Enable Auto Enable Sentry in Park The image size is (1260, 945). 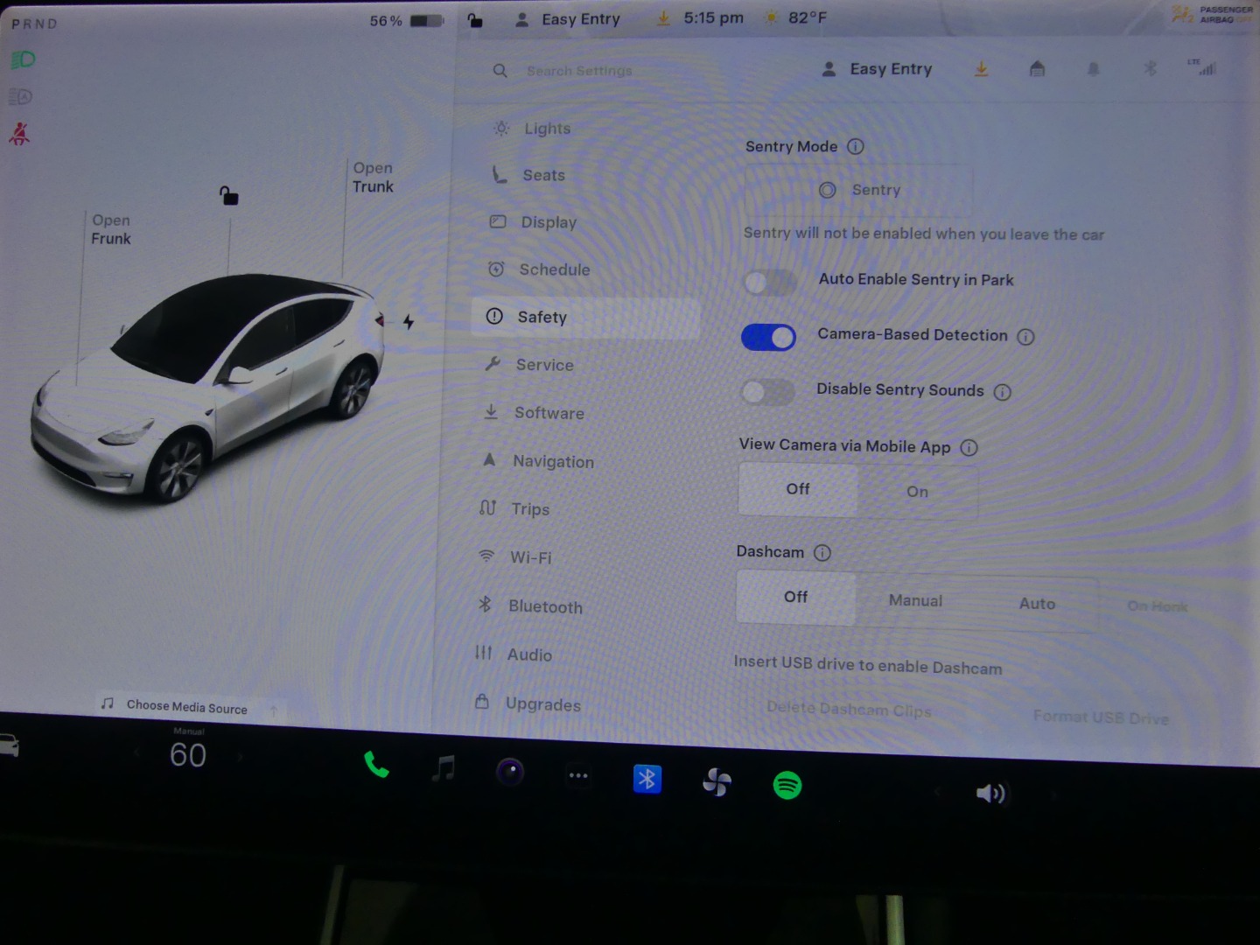769,282
